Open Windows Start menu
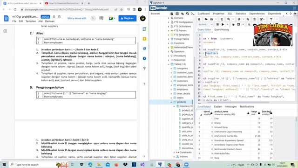 coord(4,164)
